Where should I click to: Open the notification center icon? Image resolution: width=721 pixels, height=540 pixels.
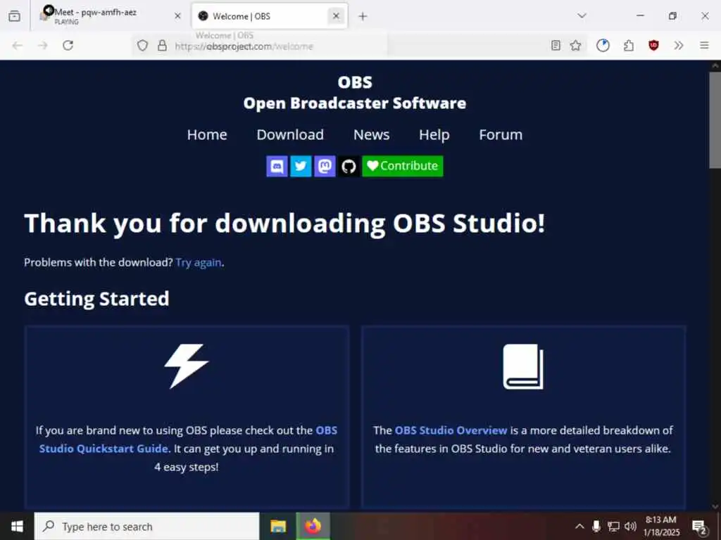700,527
